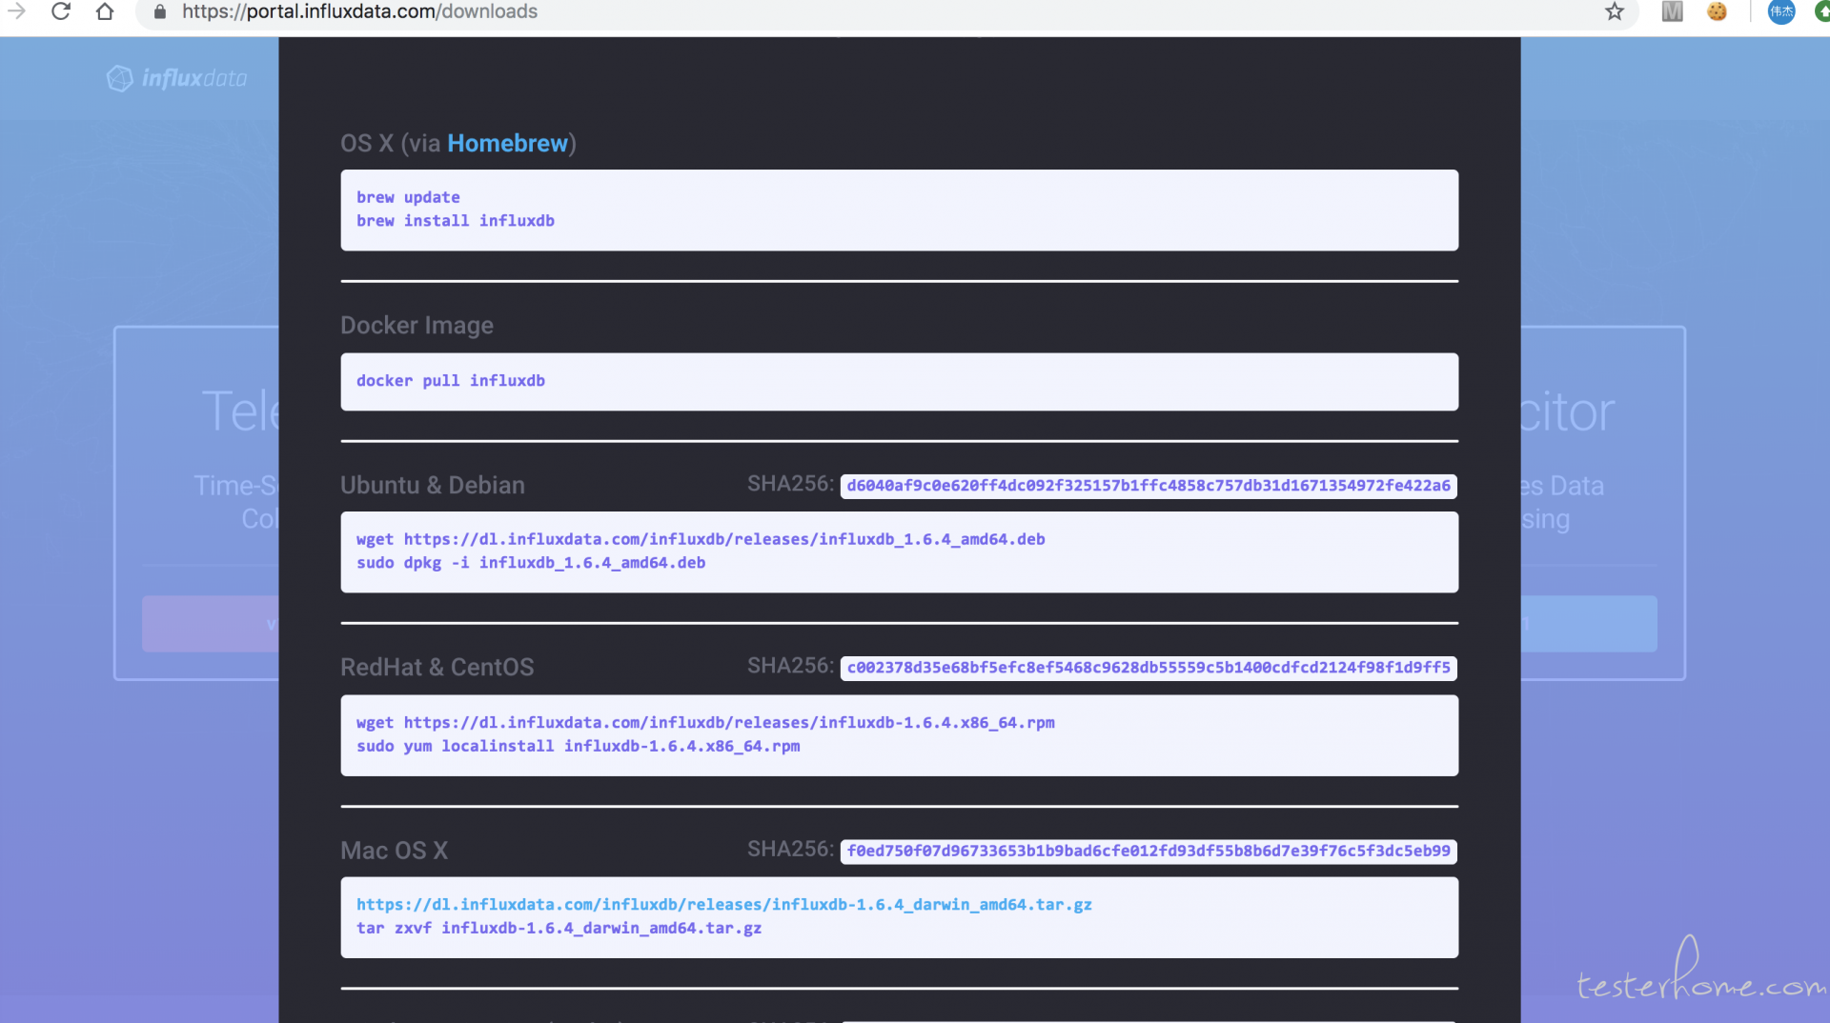Screen dimensions: 1830x1023
Task: Click the browser reload button
Action: pyautogui.click(x=61, y=11)
